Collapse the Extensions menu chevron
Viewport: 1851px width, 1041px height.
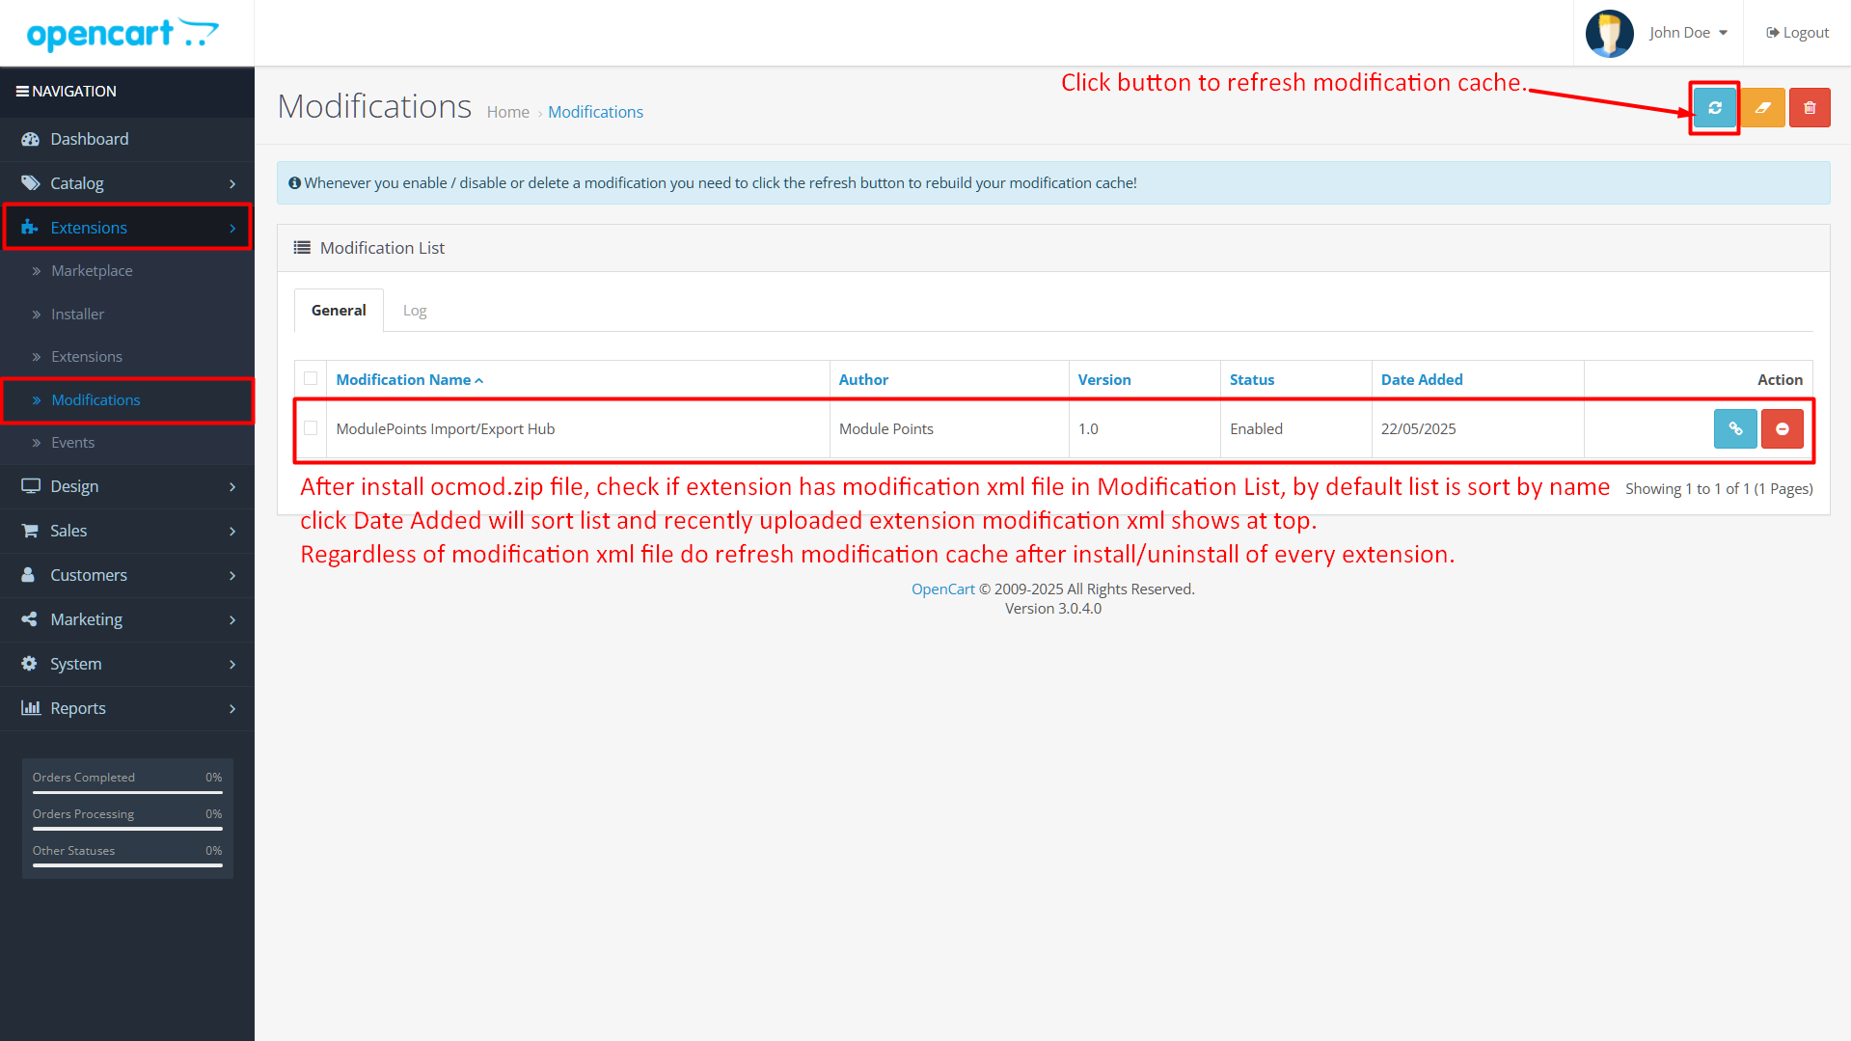pos(232,229)
